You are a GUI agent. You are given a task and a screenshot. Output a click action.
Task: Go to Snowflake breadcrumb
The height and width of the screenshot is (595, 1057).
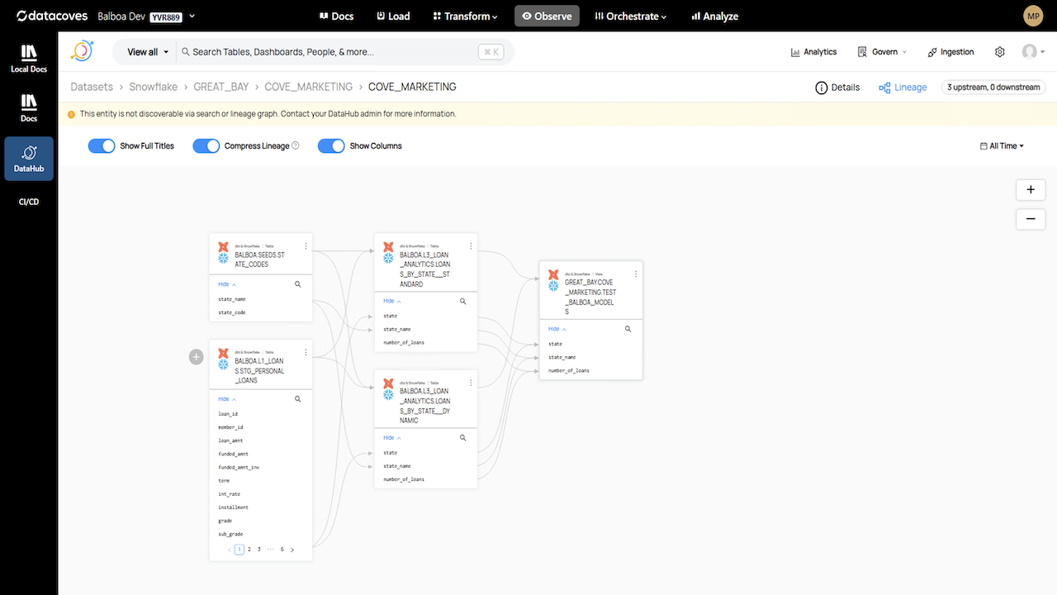154,87
